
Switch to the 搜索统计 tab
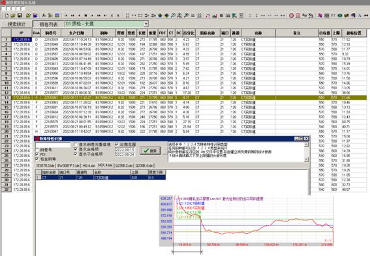pyautogui.click(x=16, y=24)
